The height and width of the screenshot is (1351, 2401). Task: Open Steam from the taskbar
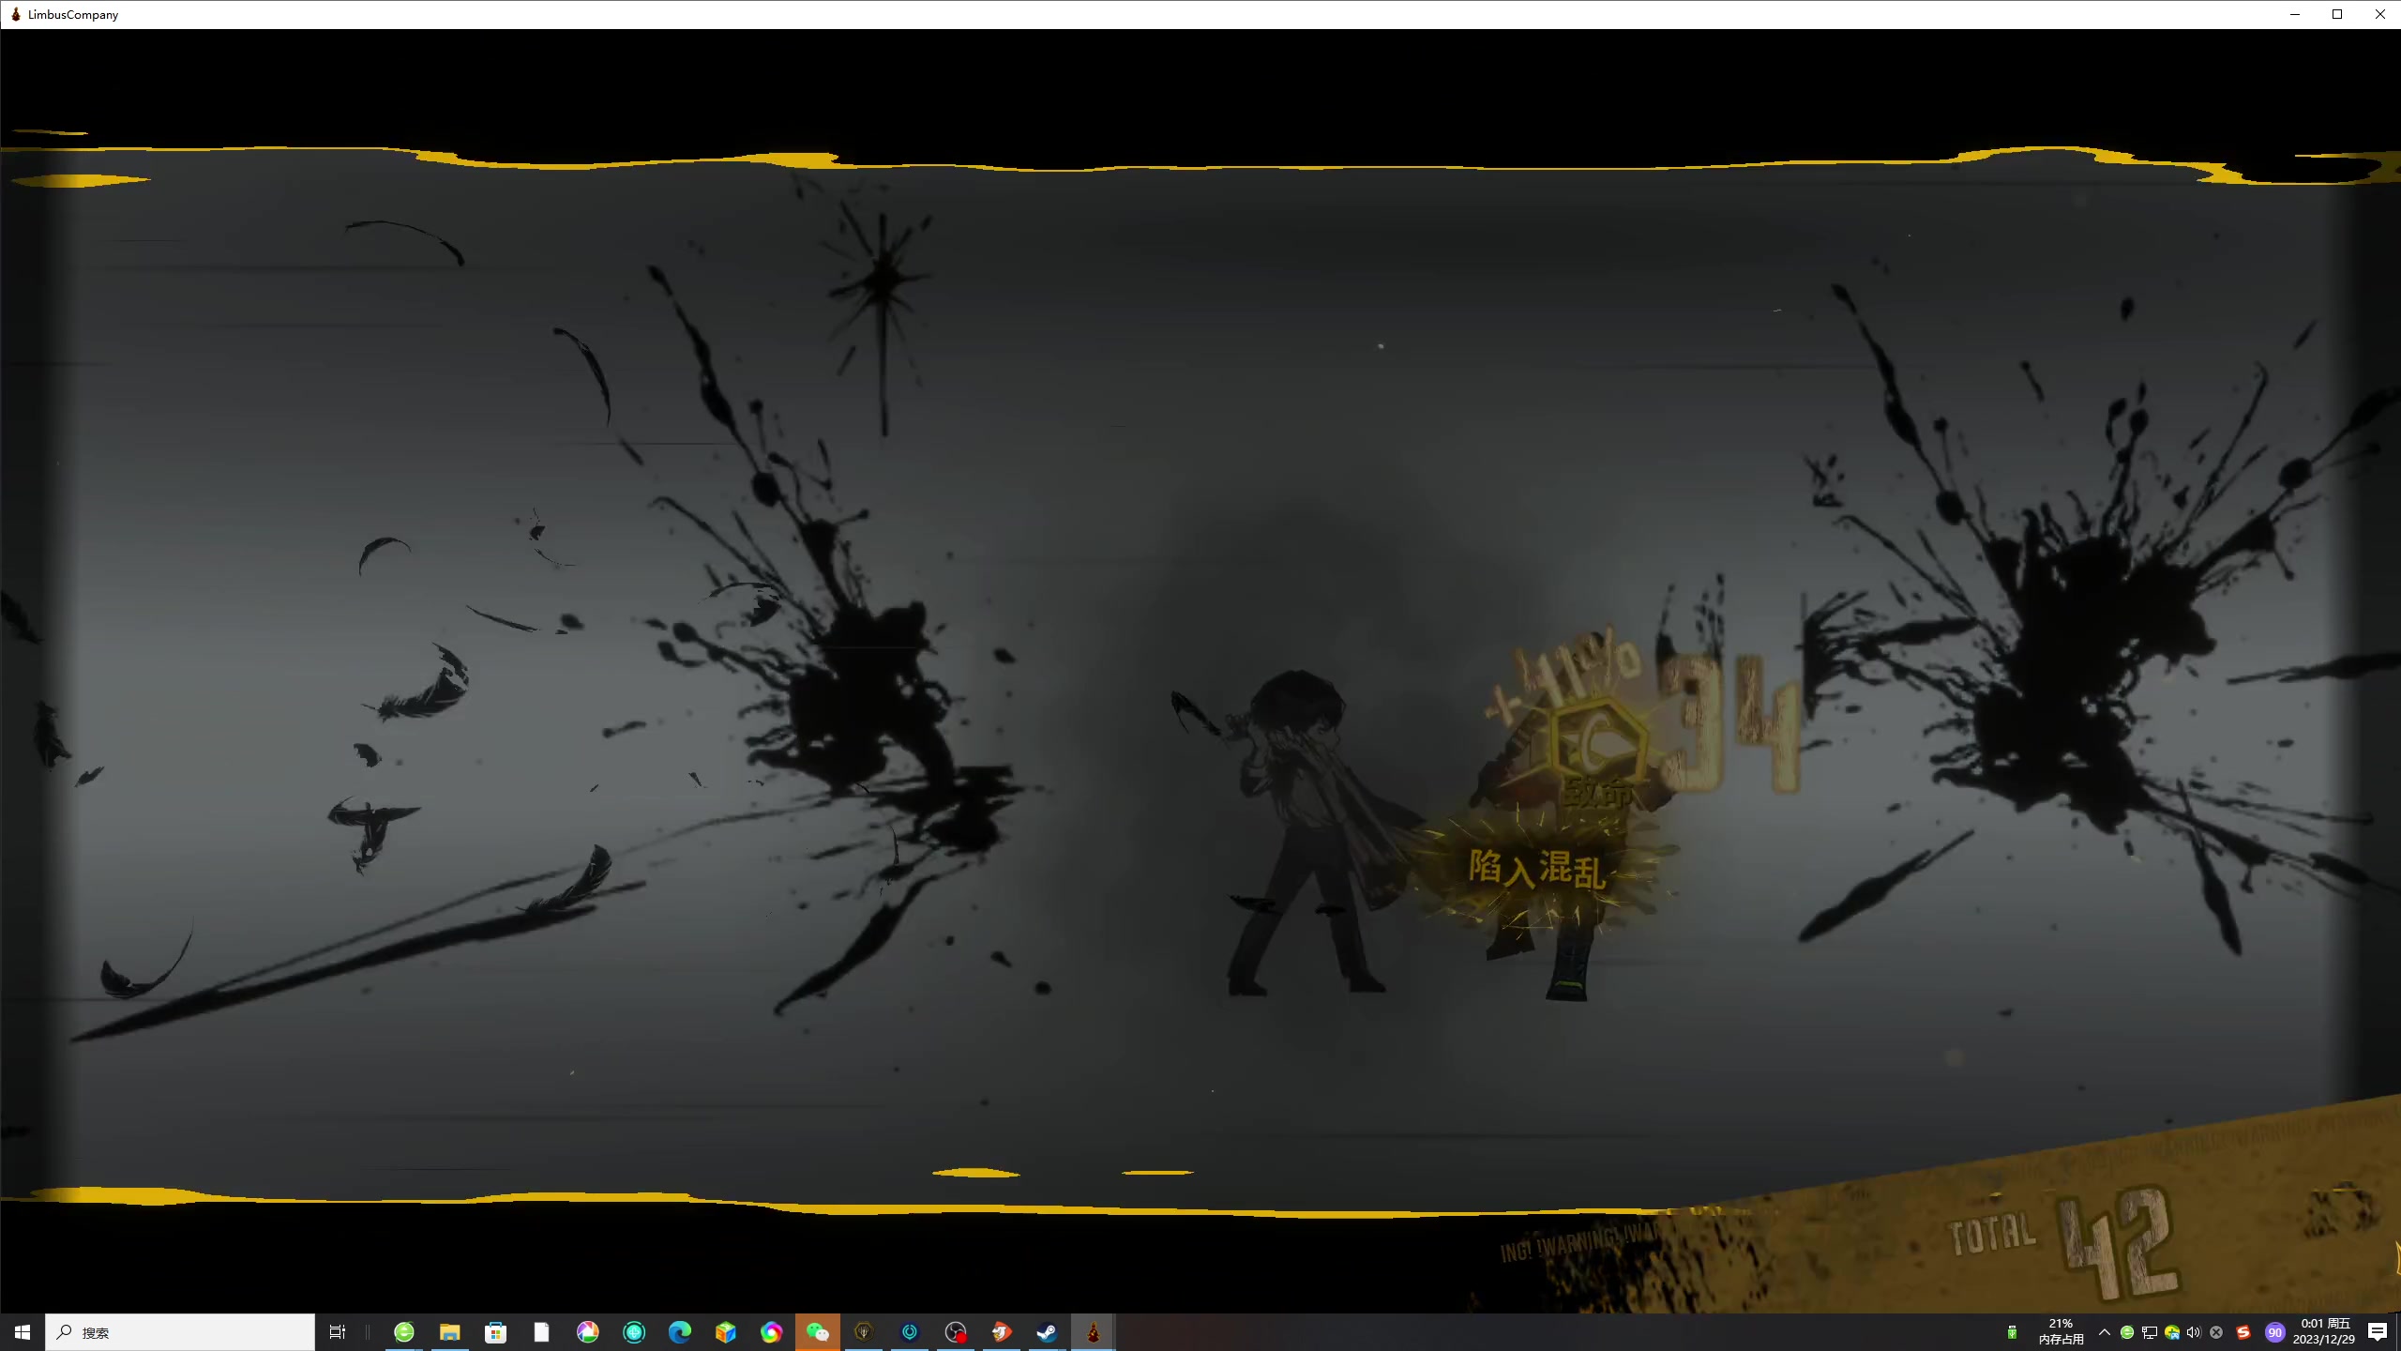(1047, 1332)
